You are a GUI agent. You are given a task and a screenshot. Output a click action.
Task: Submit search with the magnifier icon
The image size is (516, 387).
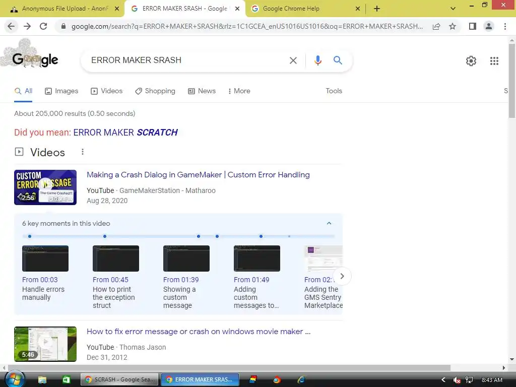tap(338, 60)
